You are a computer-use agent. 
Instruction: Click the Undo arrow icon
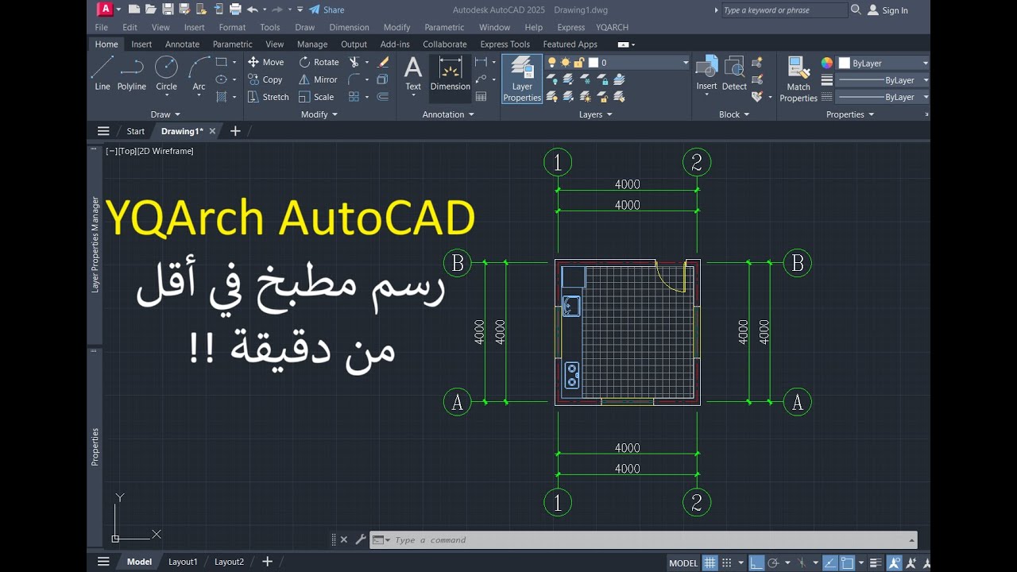coord(252,10)
